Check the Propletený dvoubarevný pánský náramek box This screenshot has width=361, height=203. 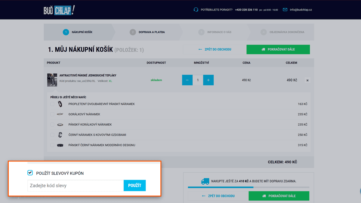[x=52, y=104]
